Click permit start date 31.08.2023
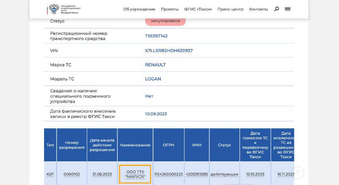This screenshot has width=339, height=185. point(102,174)
